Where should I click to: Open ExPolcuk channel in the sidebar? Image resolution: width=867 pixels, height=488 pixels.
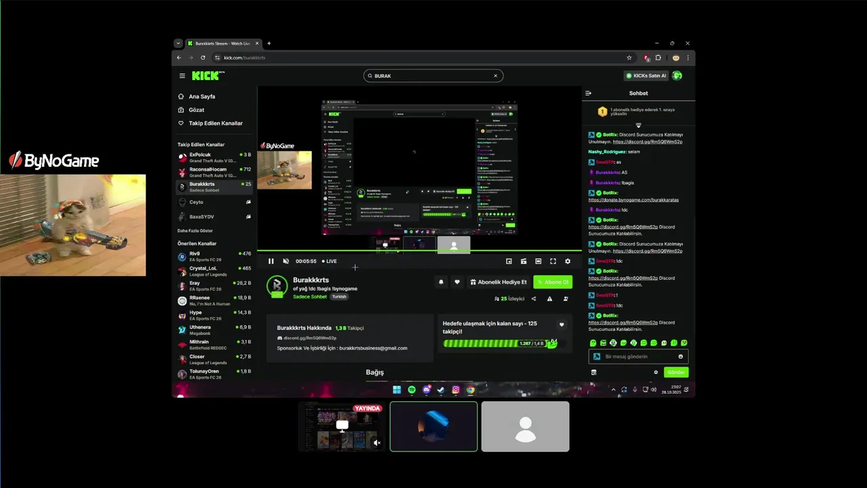point(215,157)
